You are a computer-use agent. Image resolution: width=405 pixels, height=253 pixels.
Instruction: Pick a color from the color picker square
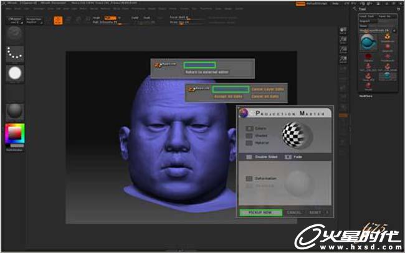(15, 133)
